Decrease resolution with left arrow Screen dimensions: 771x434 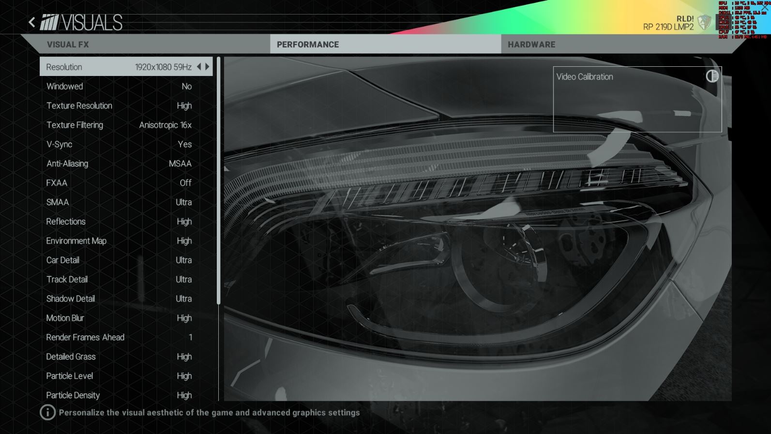coord(199,67)
